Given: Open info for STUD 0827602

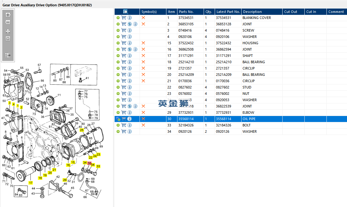Looking at the screenshot, I should (x=129, y=87).
